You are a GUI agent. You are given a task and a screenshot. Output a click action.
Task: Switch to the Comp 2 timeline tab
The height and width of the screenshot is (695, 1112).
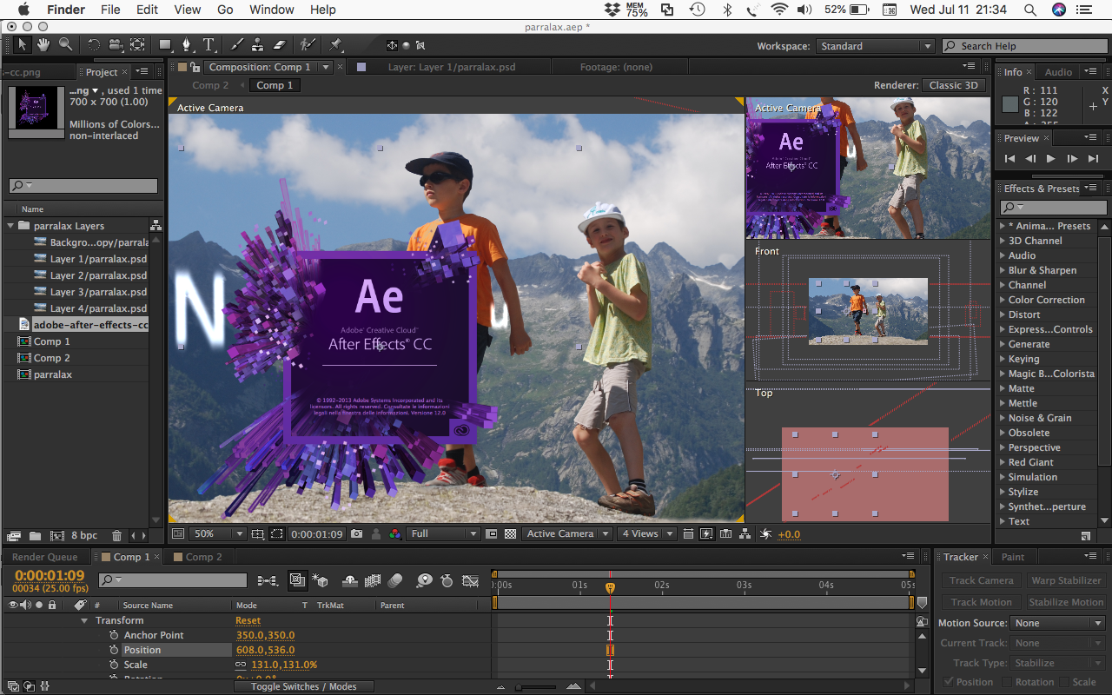tap(203, 557)
